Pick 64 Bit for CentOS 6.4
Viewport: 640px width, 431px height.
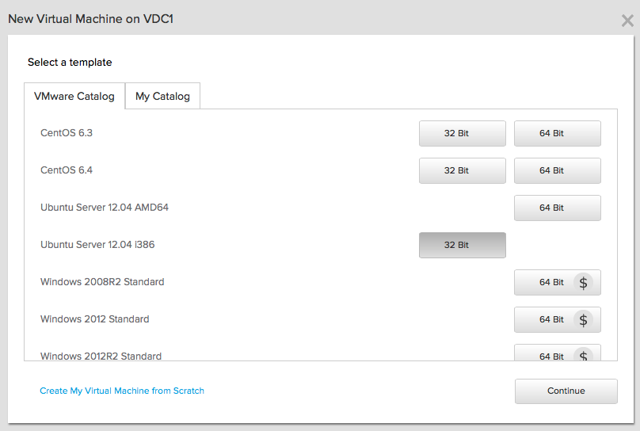pyautogui.click(x=557, y=171)
